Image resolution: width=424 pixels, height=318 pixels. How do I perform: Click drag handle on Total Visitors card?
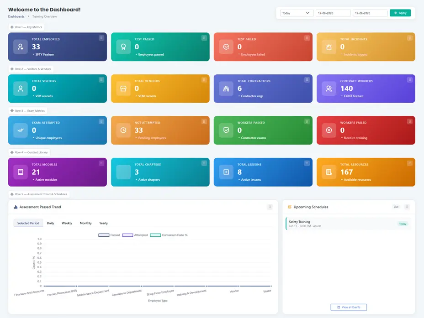click(101, 80)
